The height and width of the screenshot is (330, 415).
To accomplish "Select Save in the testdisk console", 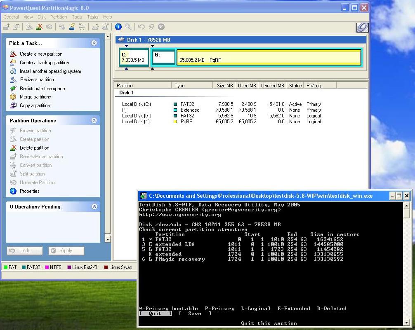I will (x=195, y=314).
